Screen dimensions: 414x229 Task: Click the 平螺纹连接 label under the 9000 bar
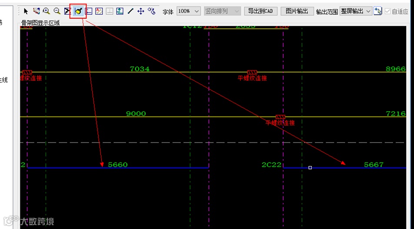[x=280, y=123]
